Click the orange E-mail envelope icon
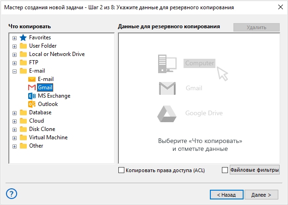 click(x=32, y=79)
